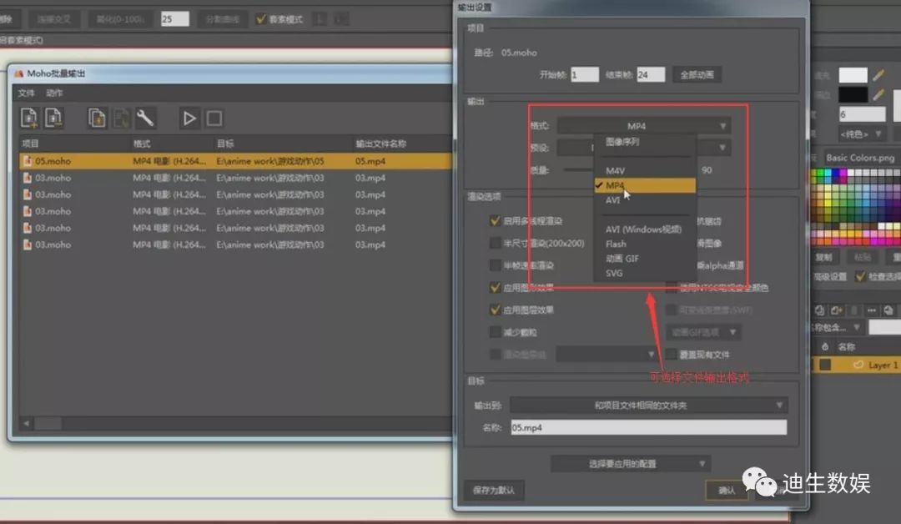Open the 动作 menu in Moho batch export
Screen dimensions: 901x524
coord(54,93)
